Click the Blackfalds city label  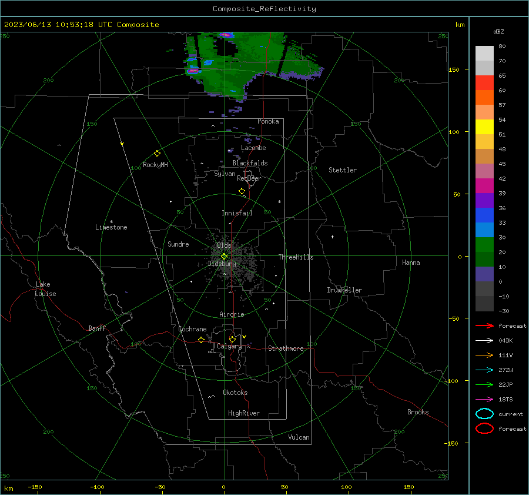coord(250,163)
